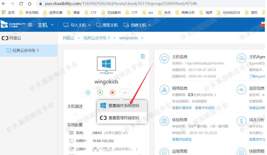This screenshot has width=267, height=155.
Task: Choose 重置操作系统密码 menu entry
Action: point(122,106)
